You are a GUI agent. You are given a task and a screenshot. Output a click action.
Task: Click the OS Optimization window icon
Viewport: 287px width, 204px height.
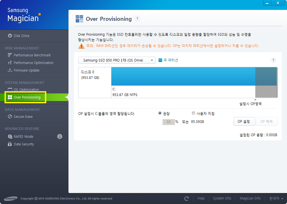tap(10, 89)
